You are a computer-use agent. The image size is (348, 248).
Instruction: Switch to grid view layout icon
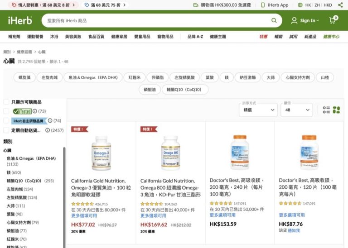pos(336,110)
